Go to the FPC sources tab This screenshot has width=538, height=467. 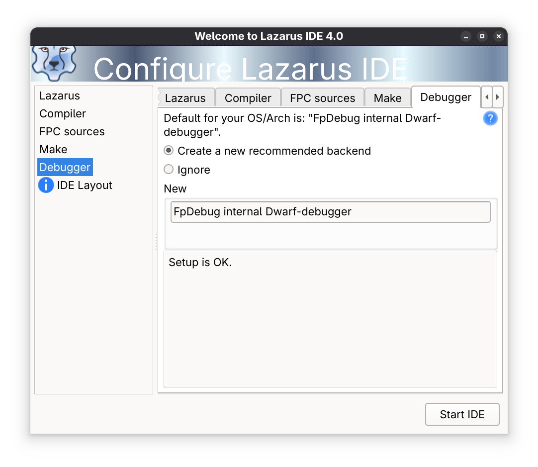(x=323, y=98)
